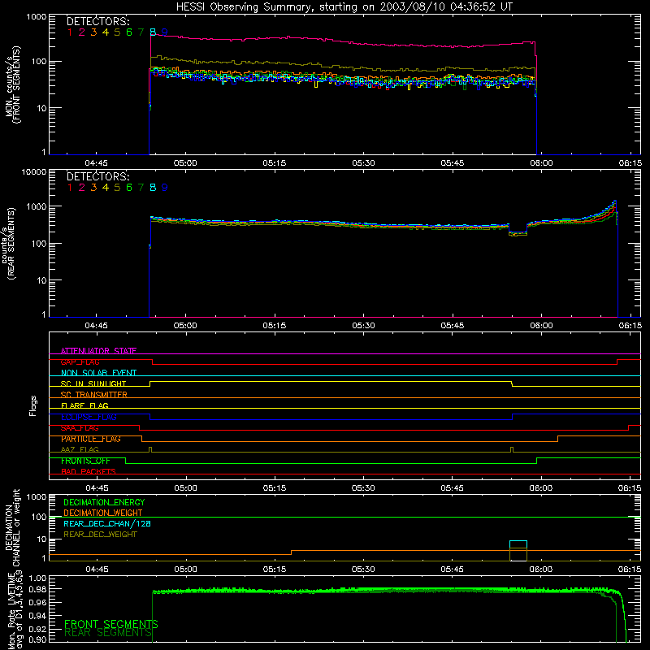Click the FLARE_FLAG label
The width and height of the screenshot is (650, 650).
[x=84, y=405]
